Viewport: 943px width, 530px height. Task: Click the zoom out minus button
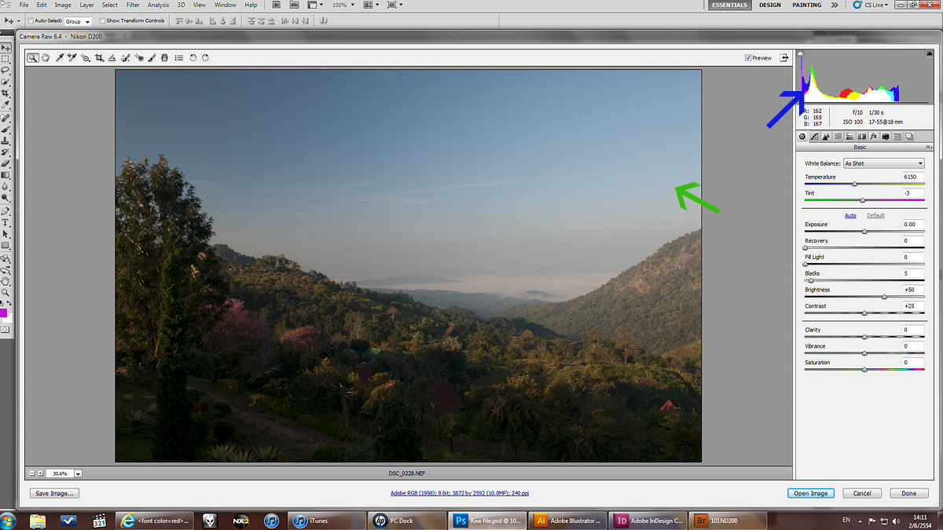point(32,473)
